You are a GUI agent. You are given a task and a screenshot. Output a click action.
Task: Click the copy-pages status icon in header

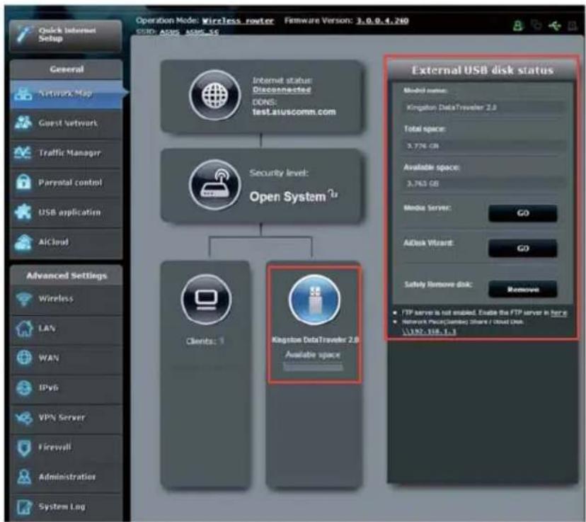pos(536,25)
